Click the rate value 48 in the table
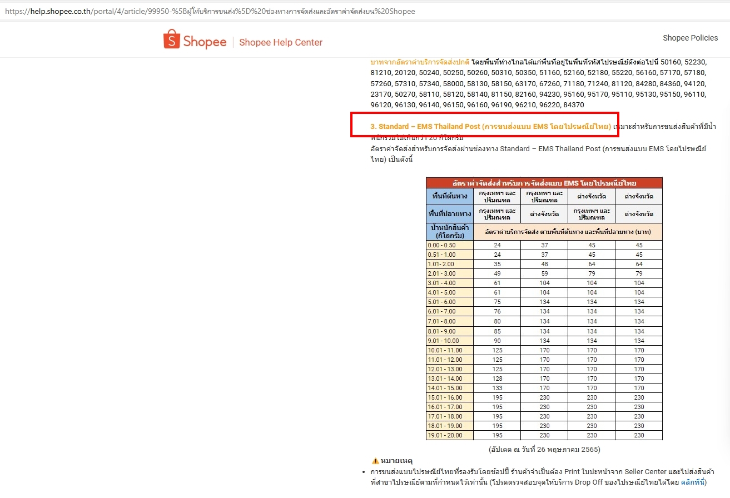This screenshot has width=730, height=498. (x=544, y=264)
